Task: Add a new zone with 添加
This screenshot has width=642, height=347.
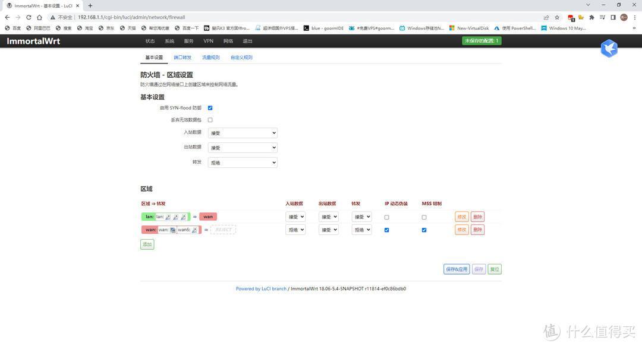Action: pyautogui.click(x=147, y=244)
